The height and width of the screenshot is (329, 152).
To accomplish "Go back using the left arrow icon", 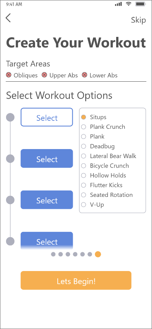I will tap(8, 18).
